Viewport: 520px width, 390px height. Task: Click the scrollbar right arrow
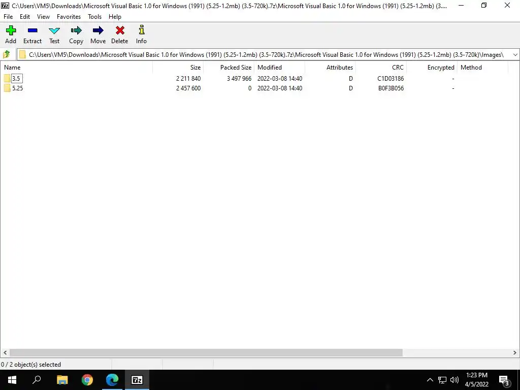pos(515,352)
